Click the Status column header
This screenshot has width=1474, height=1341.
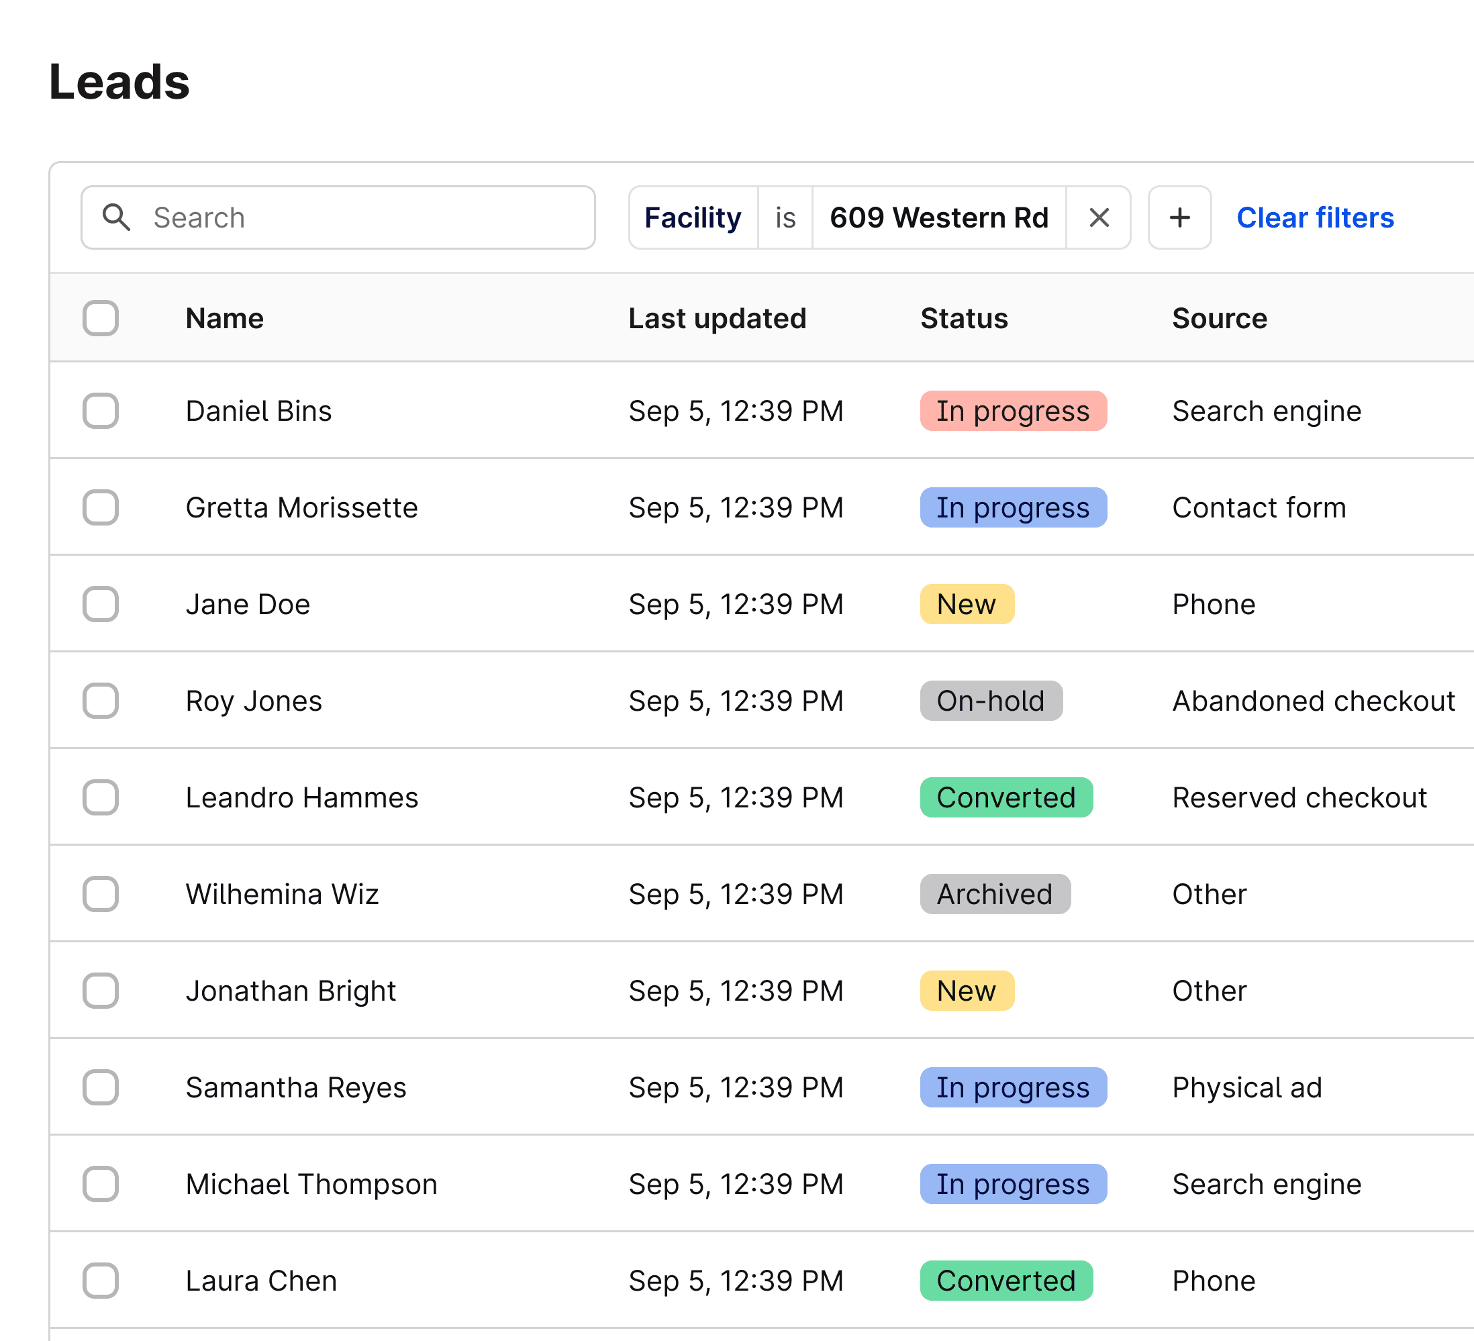tap(963, 318)
